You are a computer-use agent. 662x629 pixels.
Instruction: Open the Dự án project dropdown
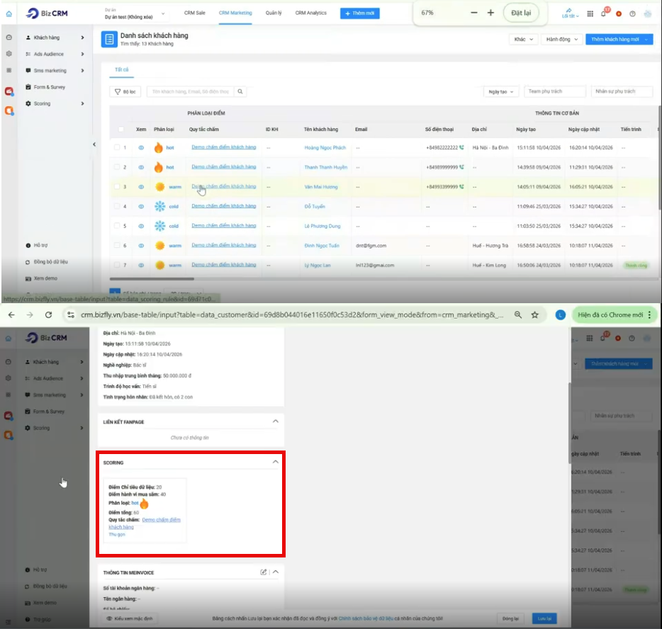pos(135,14)
